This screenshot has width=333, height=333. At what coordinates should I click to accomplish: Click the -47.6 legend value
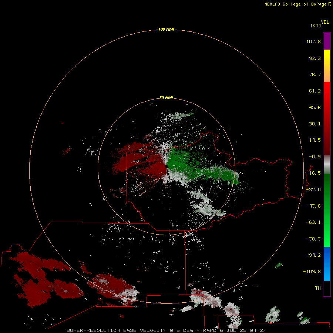click(x=313, y=206)
